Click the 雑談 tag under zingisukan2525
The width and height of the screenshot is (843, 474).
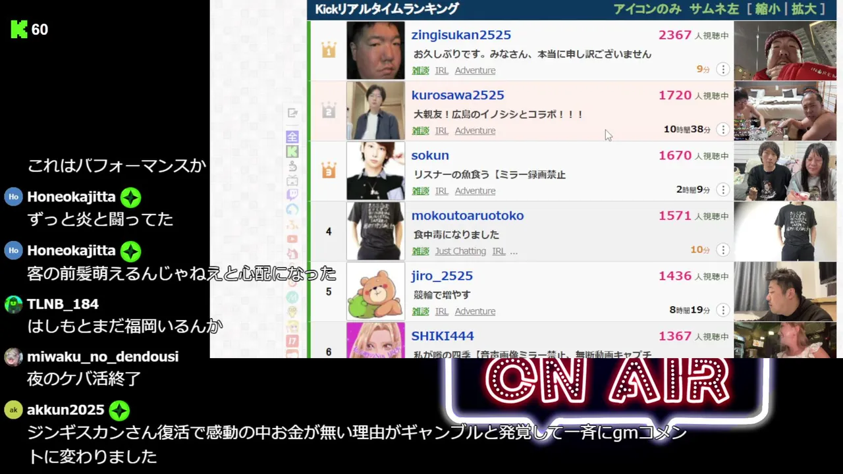[x=421, y=70]
